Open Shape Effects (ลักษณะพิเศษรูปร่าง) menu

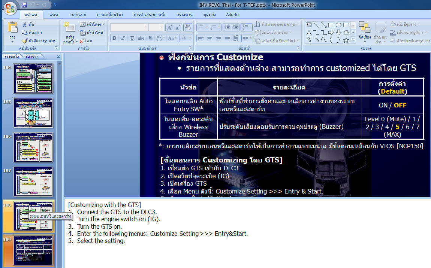click(x=410, y=41)
